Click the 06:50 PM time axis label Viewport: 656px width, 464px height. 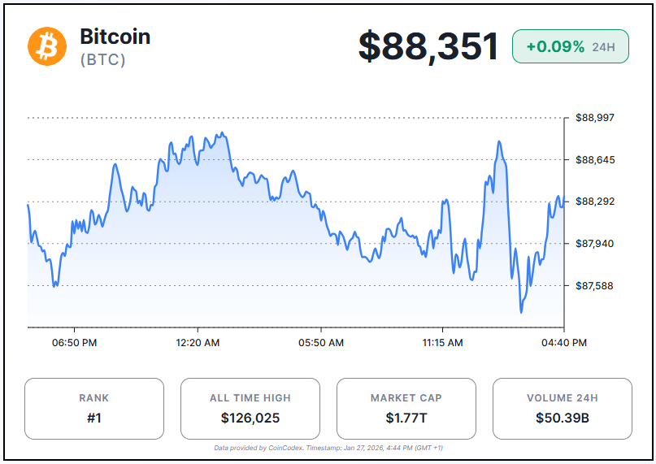tap(75, 343)
